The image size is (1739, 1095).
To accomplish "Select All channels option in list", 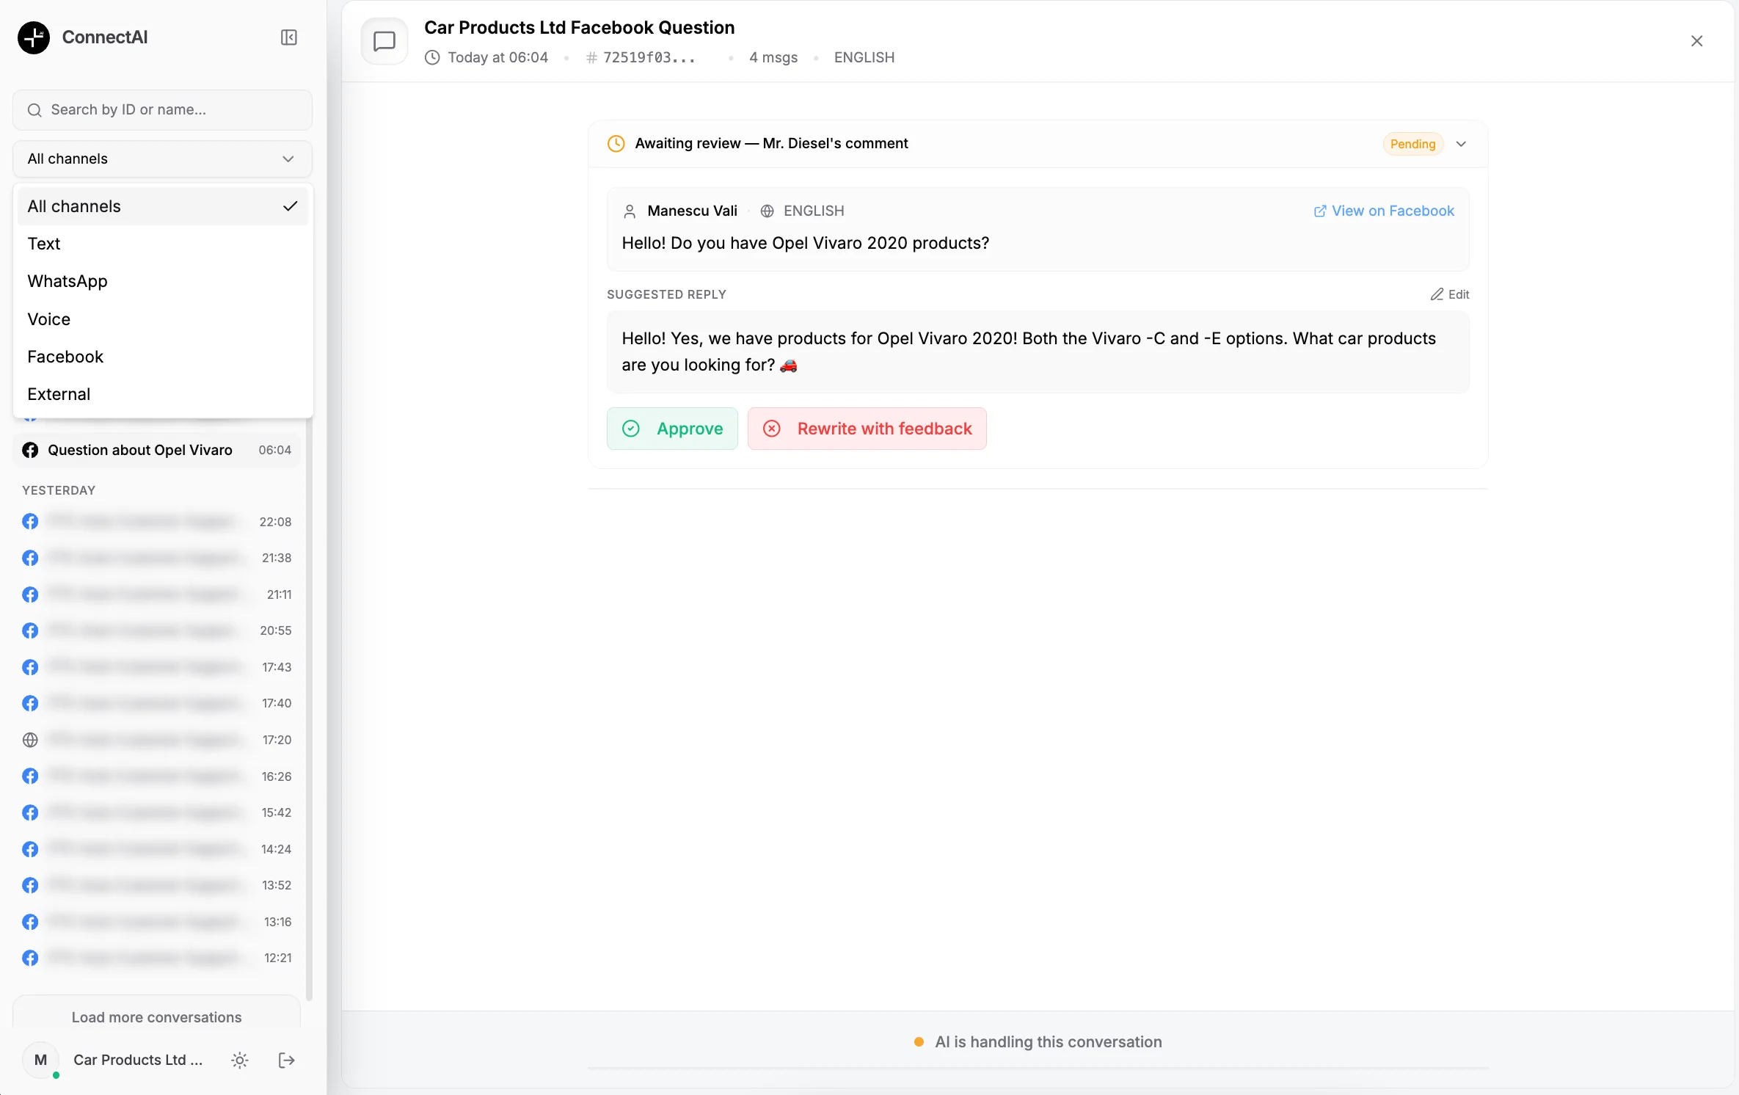I will tap(162, 206).
